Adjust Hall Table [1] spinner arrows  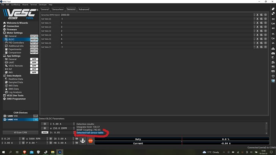pyautogui.click(x=254, y=23)
